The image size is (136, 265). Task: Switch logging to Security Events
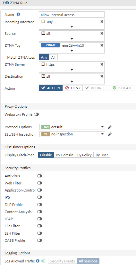(x=63, y=261)
